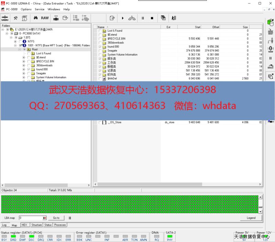This screenshot has width=275, height=242.
Task: Uncheck found.000 folder in the tree
Action: 29,69
